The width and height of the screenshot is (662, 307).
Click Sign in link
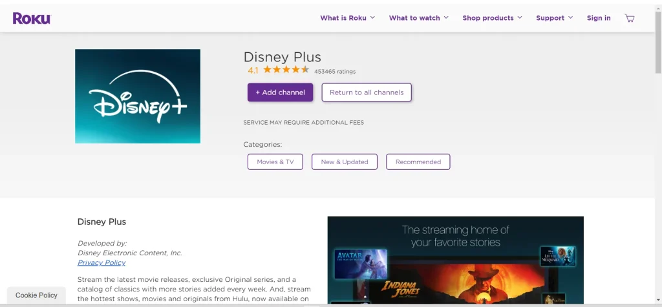[x=599, y=17]
